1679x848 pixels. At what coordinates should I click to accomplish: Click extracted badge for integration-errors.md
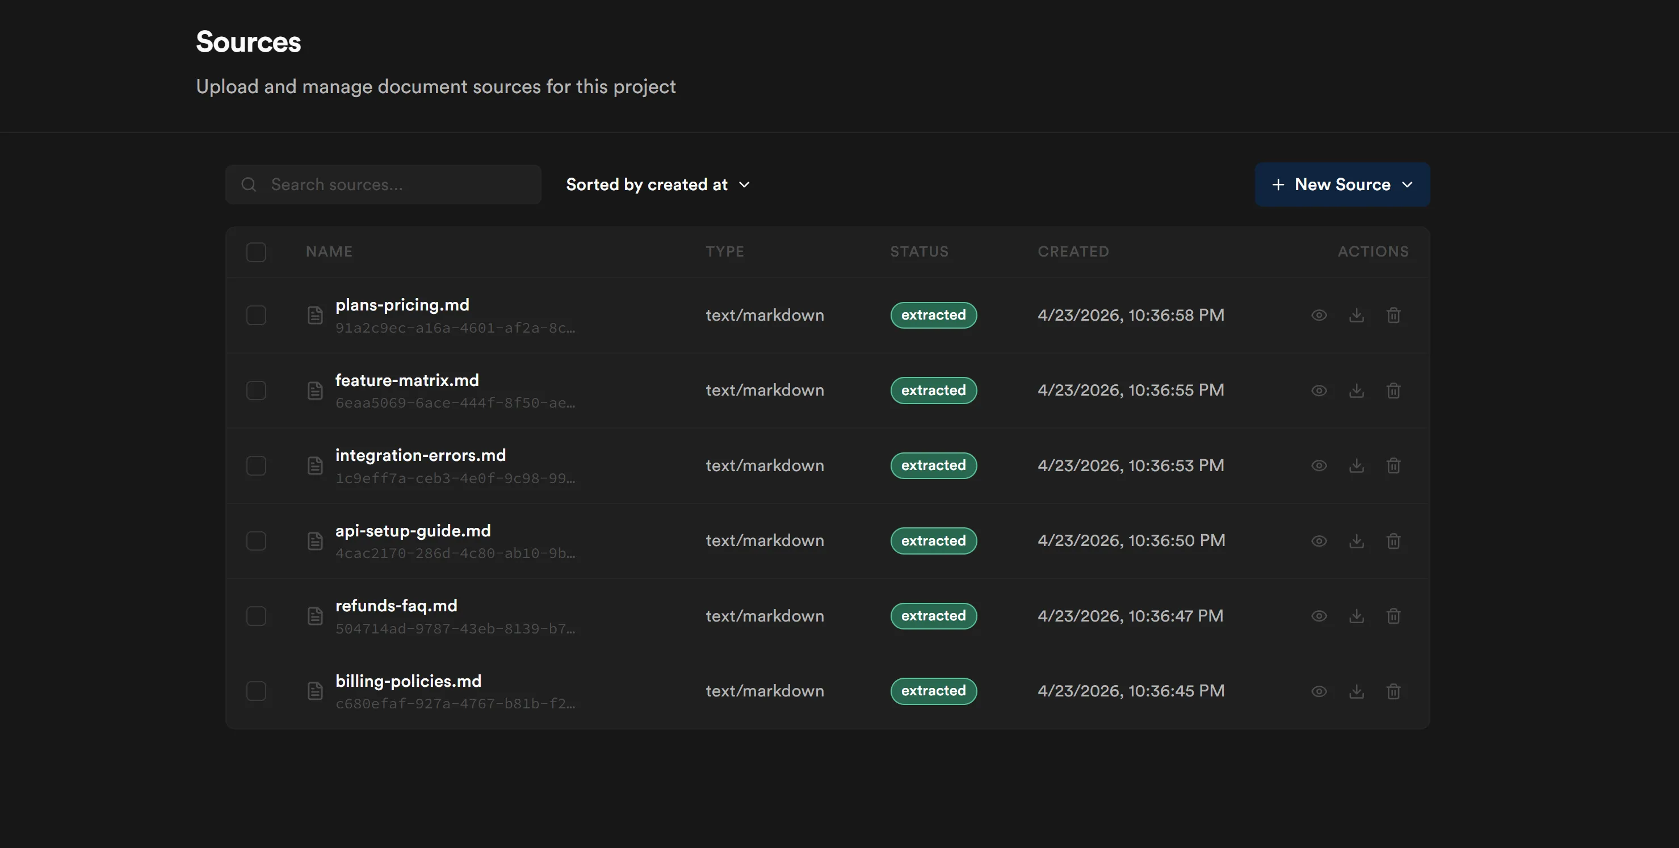[x=933, y=465]
